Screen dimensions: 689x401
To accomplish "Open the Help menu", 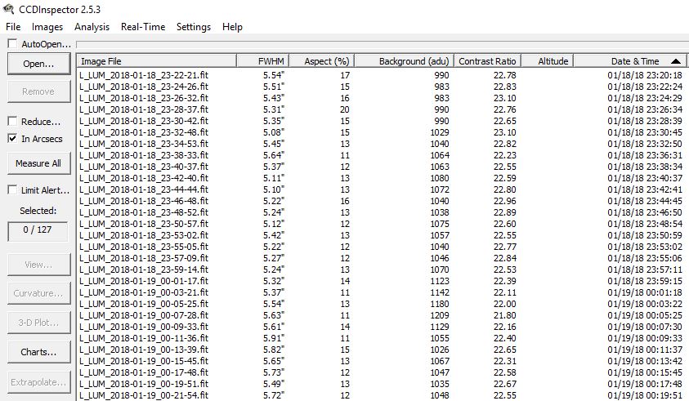I will [x=232, y=27].
